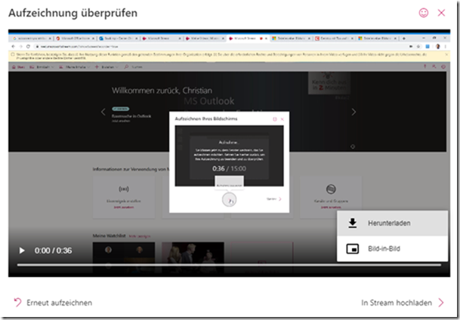Click the 0:00 / 0:36 time display
The image size is (460, 320).
click(x=53, y=251)
